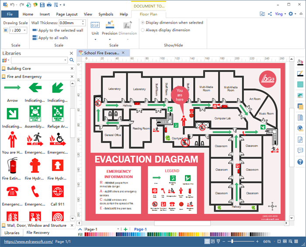Open the Symbols menu tab
Image resolution: width=306 pixels, height=247 pixels.
(x=105, y=14)
